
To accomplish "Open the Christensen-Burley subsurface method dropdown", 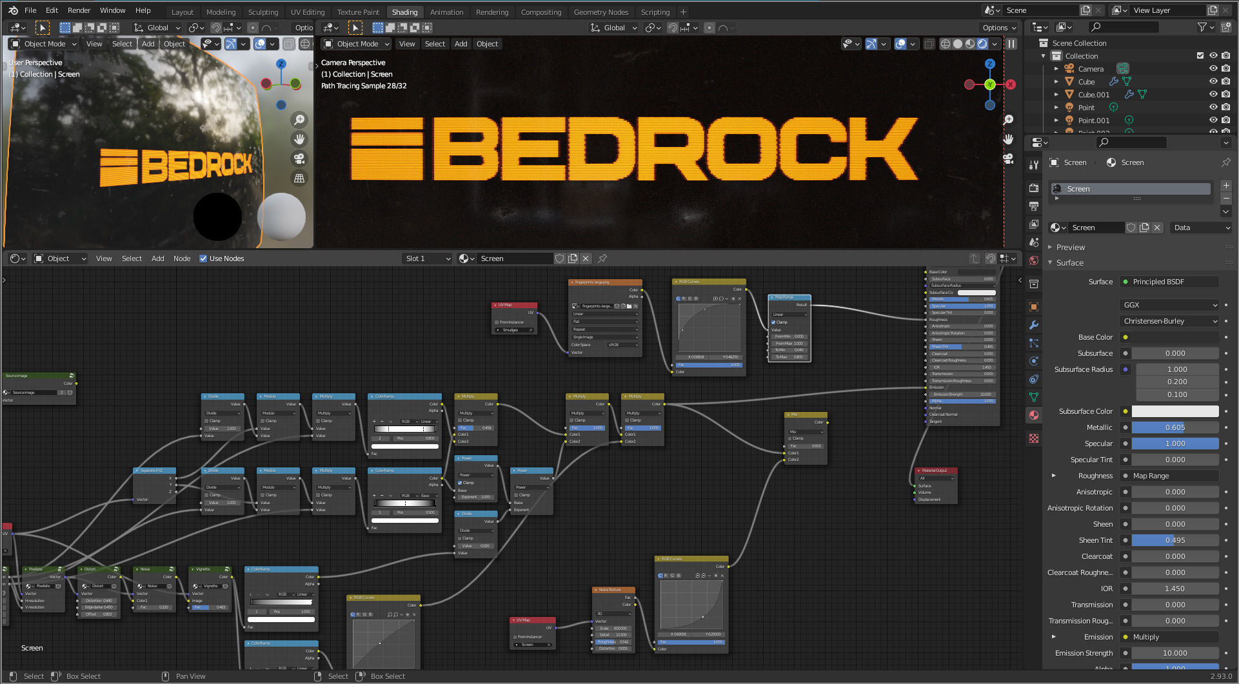I will 1169,321.
